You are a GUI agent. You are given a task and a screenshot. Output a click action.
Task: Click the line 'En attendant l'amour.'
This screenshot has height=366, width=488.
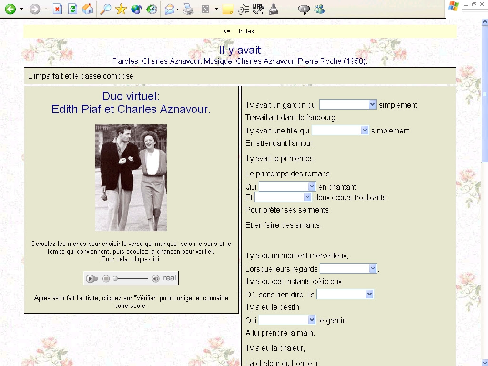(x=280, y=143)
